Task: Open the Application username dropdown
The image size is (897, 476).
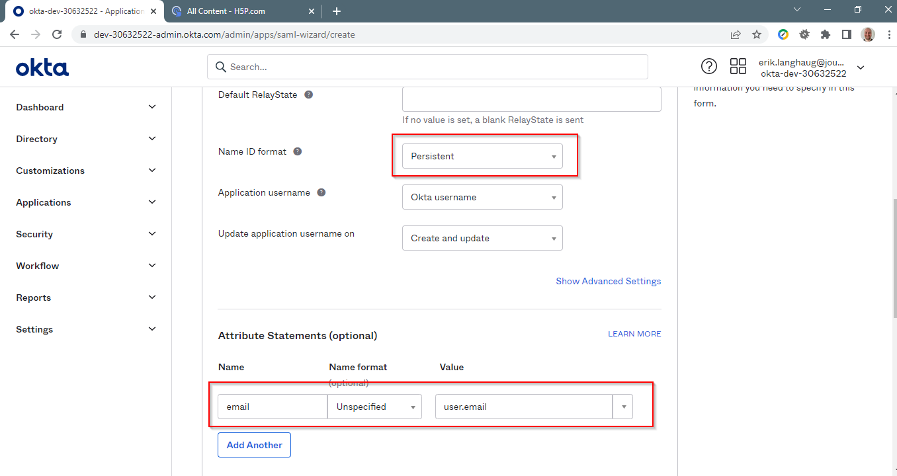Action: click(x=482, y=197)
